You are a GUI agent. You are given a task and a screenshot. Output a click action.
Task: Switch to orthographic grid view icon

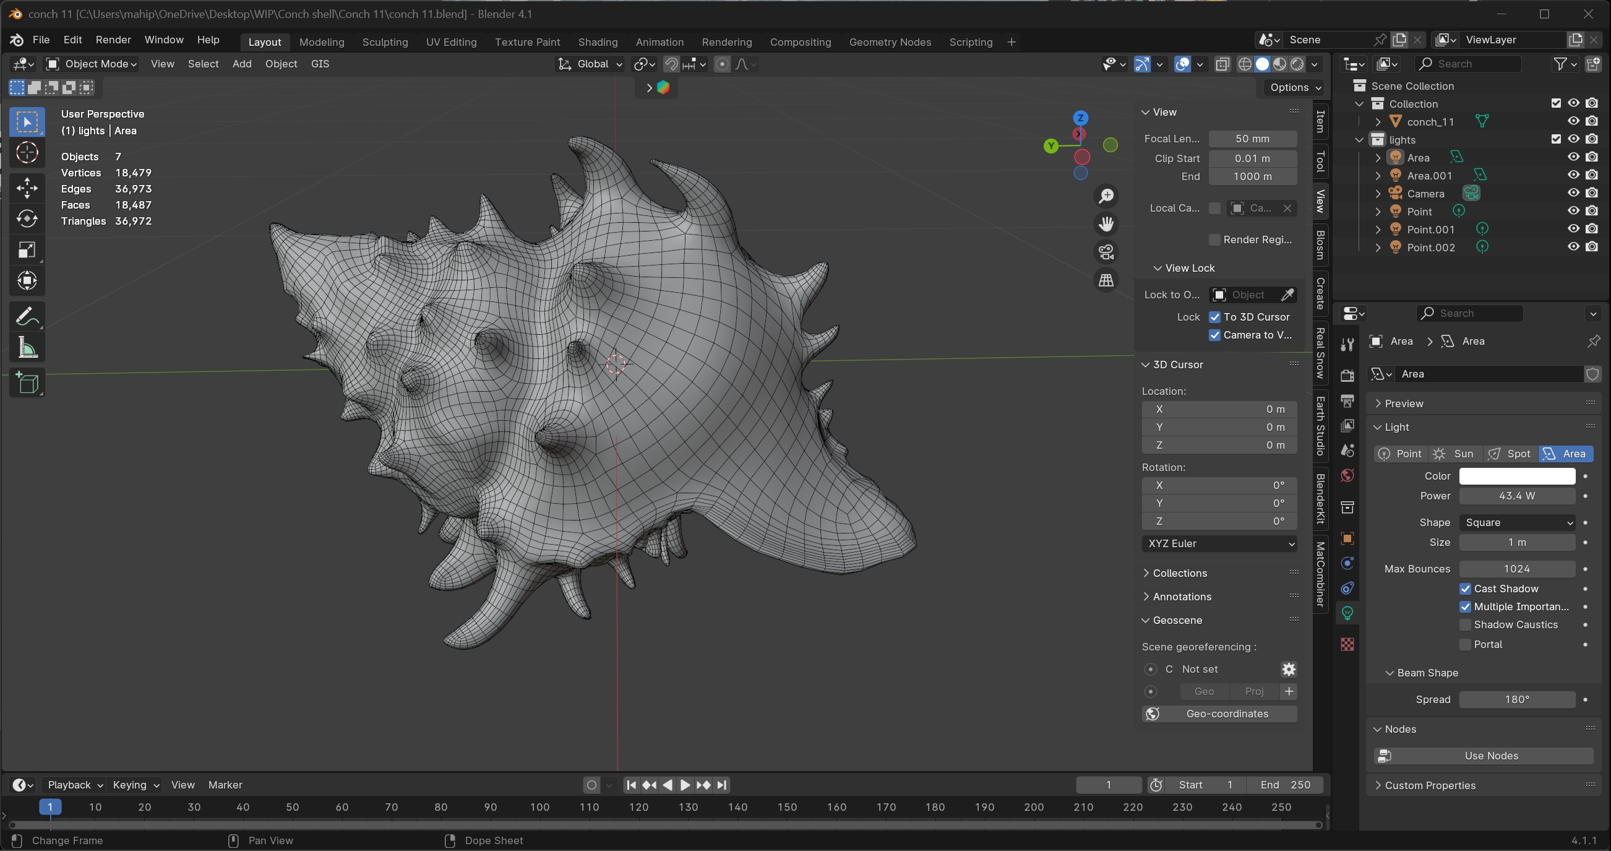point(1106,280)
